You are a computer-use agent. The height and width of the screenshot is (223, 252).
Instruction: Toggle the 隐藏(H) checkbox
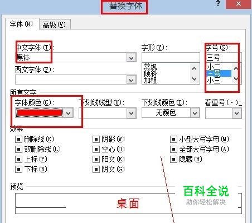173,159
